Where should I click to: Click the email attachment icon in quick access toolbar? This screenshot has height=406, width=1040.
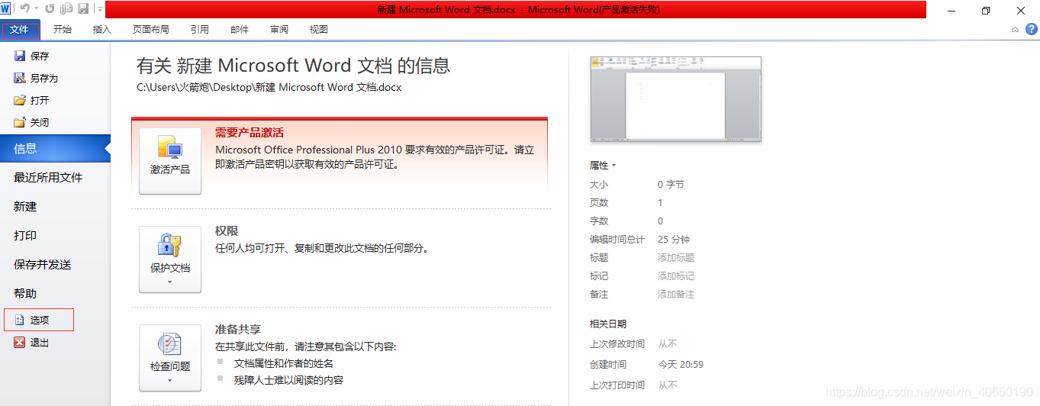(x=66, y=9)
